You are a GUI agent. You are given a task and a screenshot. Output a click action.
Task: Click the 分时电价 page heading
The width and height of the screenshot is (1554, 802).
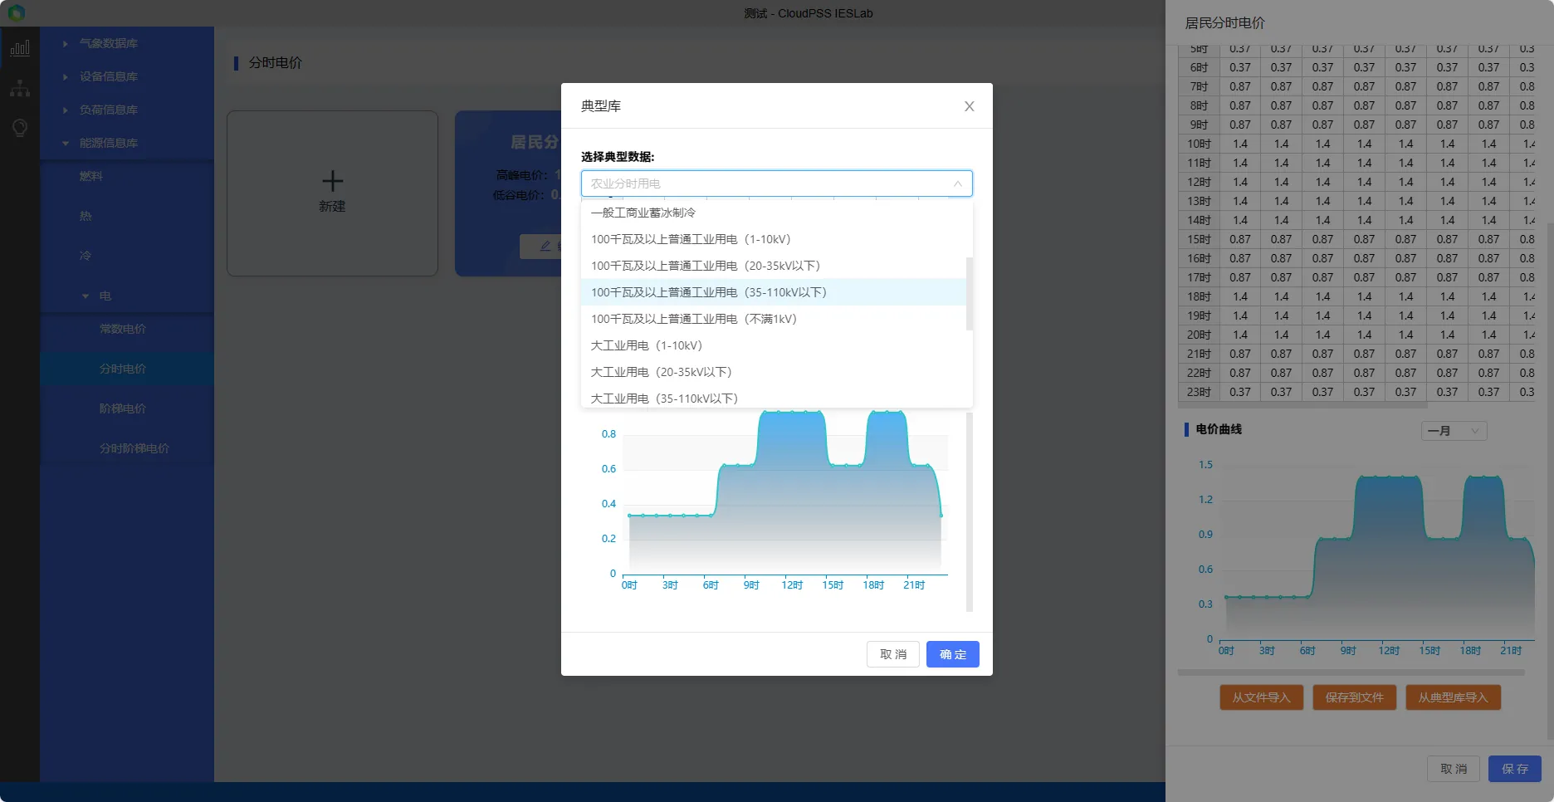(x=276, y=63)
